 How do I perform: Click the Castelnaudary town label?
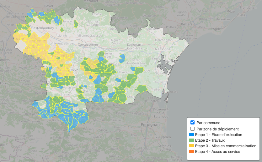point(43,28)
